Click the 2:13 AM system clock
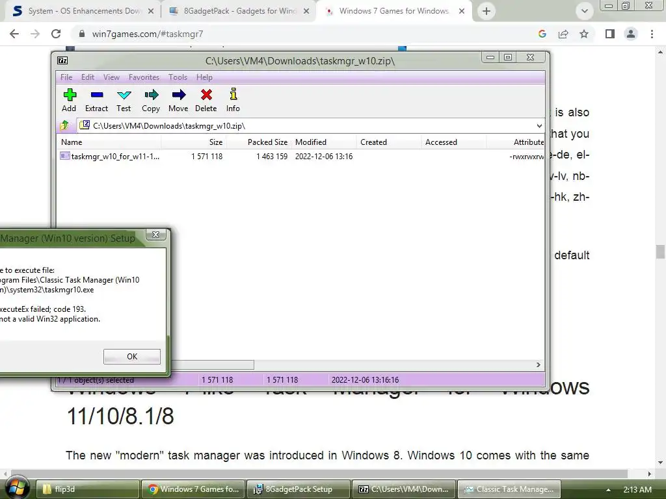The width and height of the screenshot is (666, 499). (x=637, y=490)
